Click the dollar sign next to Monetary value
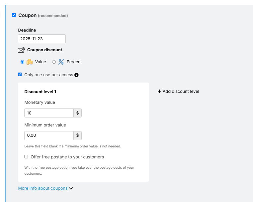Image resolution: width=253 pixels, height=202 pixels. (77, 113)
